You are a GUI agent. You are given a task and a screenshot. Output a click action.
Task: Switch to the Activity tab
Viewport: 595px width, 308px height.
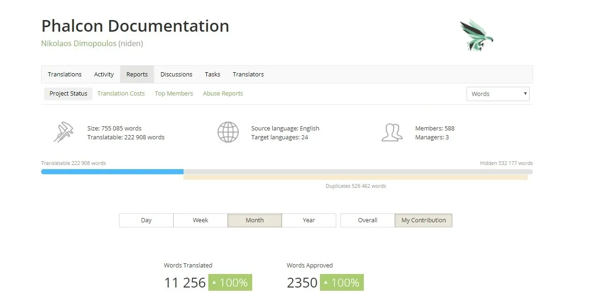[x=104, y=74]
